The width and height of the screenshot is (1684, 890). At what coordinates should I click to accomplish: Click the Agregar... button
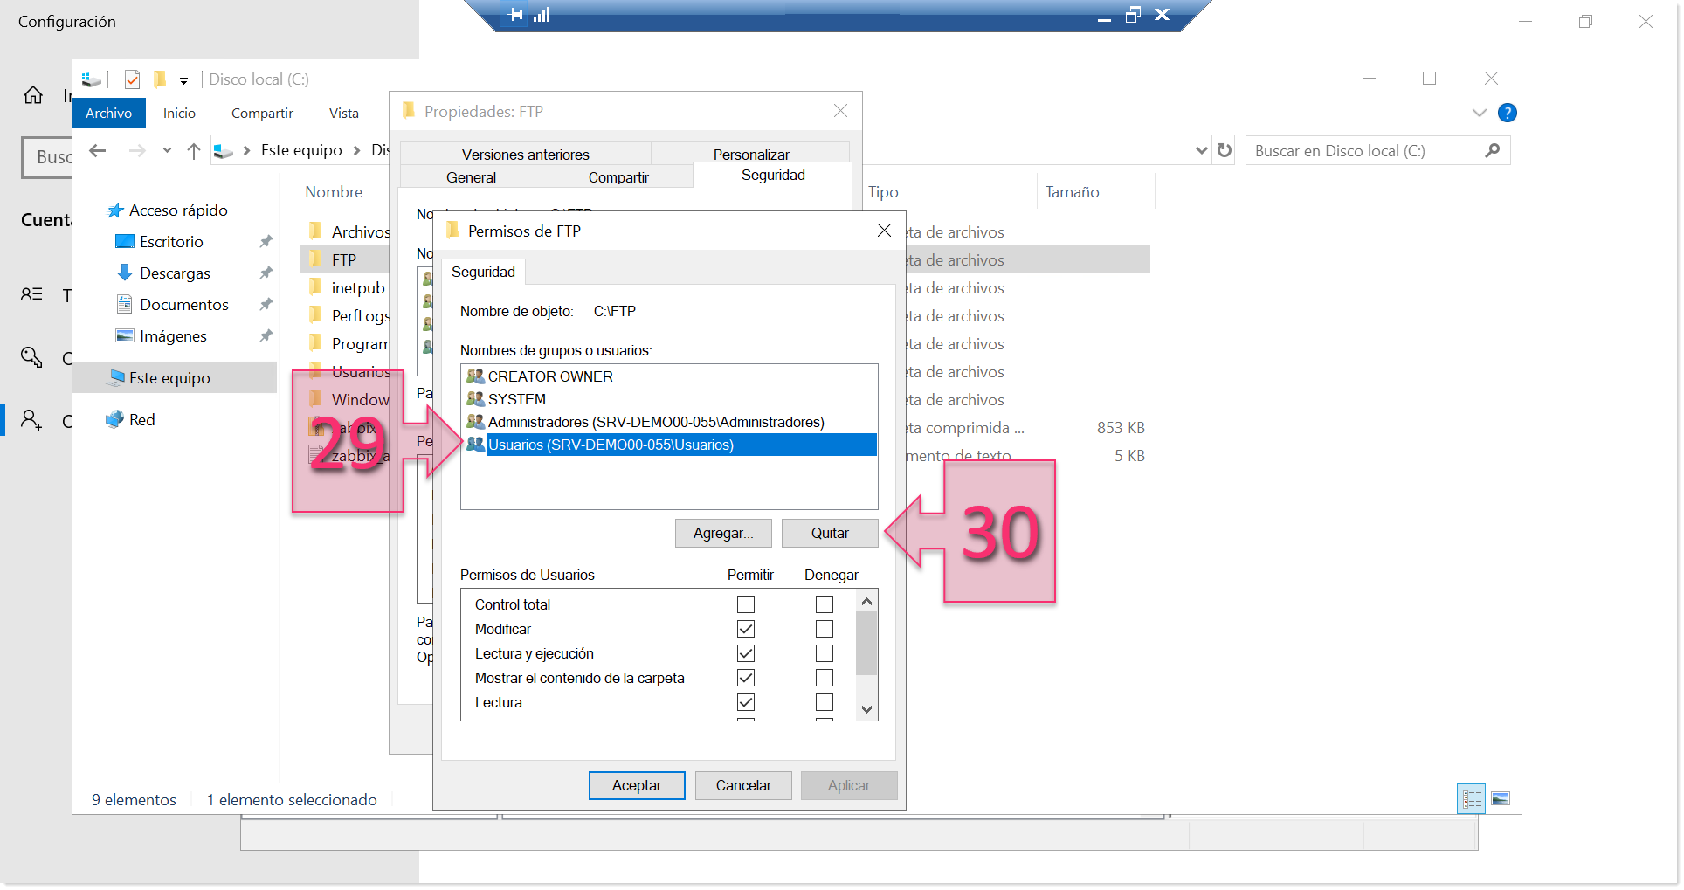(722, 533)
